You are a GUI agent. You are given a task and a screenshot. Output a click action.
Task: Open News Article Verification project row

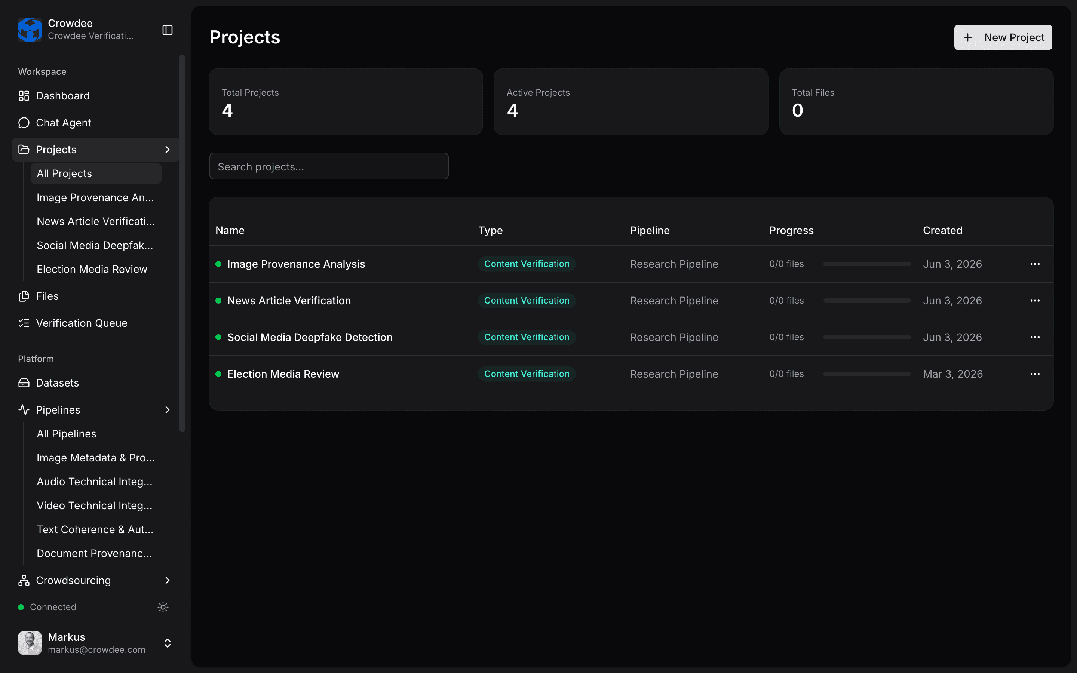(631, 301)
